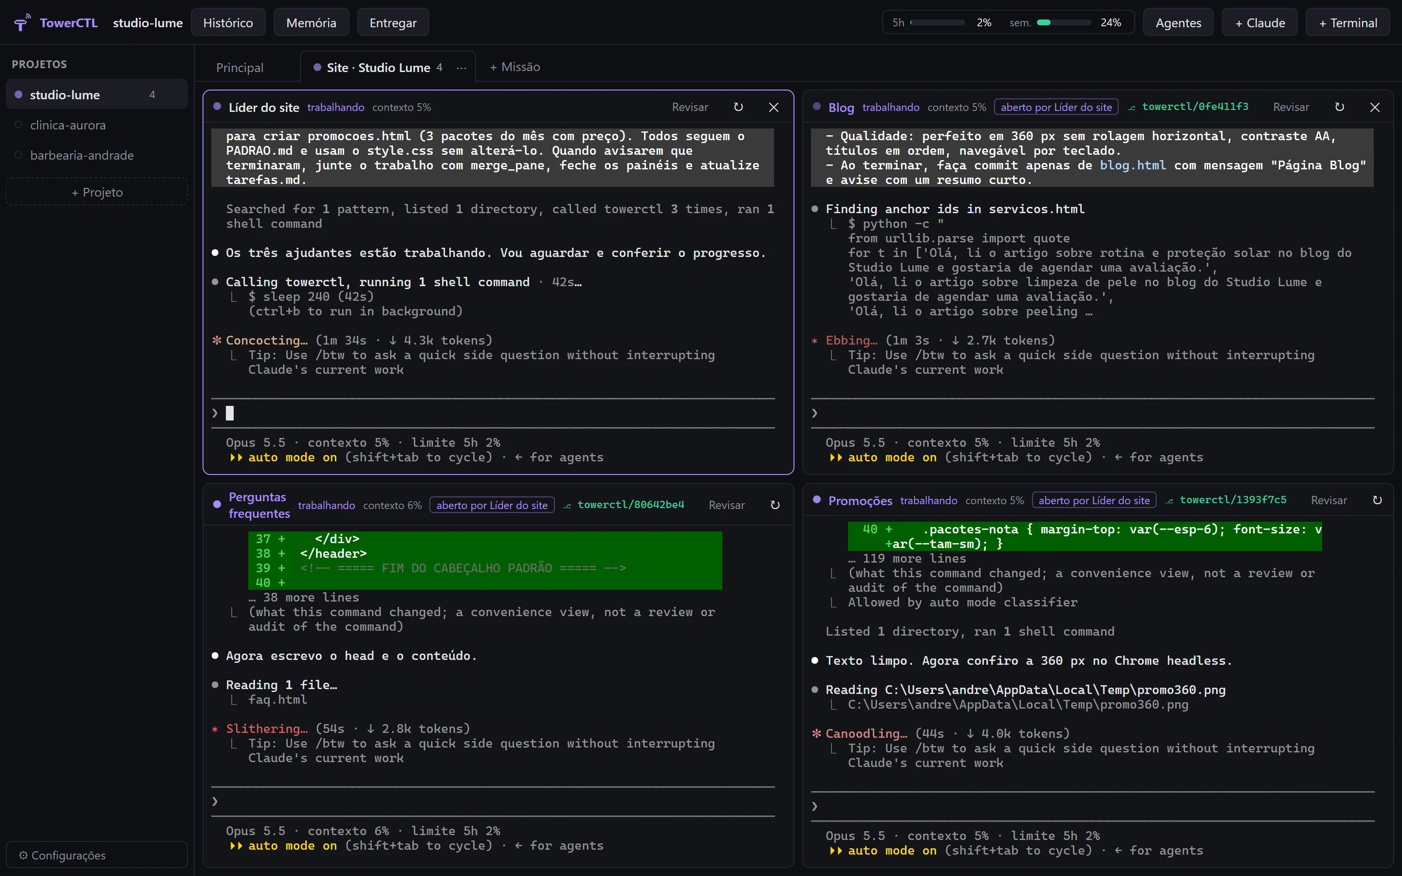Open the tab options ellipsis menu

point(461,68)
